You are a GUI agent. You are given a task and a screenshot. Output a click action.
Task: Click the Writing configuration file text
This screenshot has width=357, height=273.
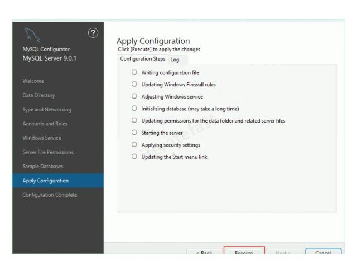(x=170, y=72)
